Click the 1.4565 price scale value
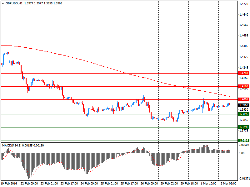This screenshot has width=250, height=187. coord(244,25)
